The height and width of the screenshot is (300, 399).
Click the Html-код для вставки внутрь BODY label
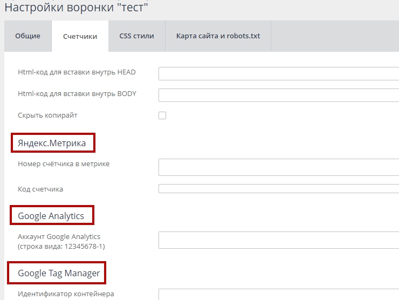77,94
